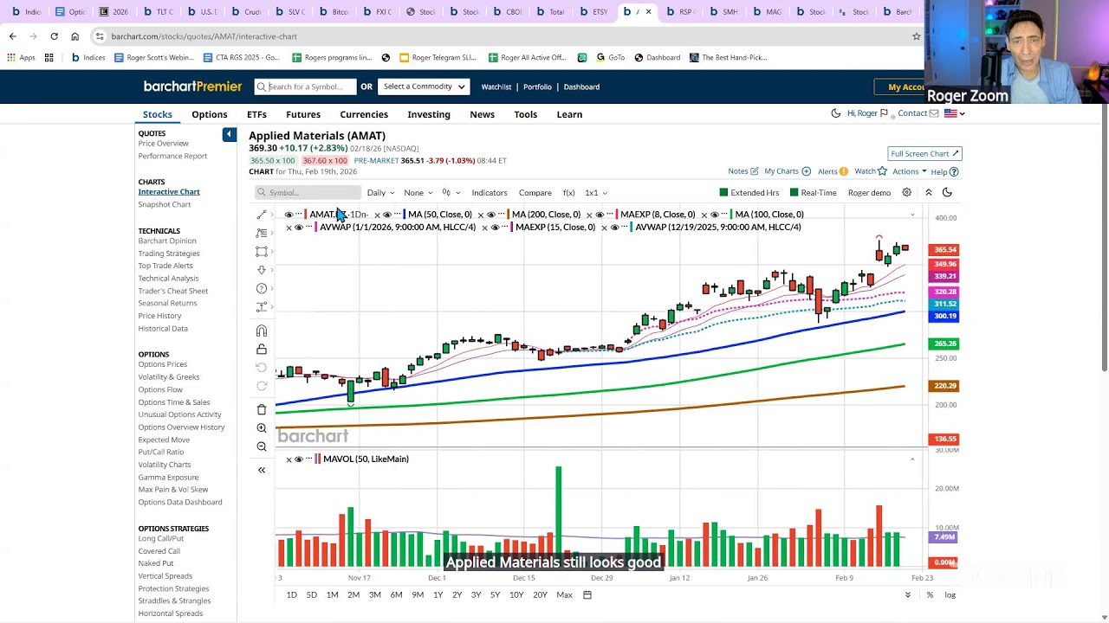Open the Investing menu tab

(x=429, y=114)
